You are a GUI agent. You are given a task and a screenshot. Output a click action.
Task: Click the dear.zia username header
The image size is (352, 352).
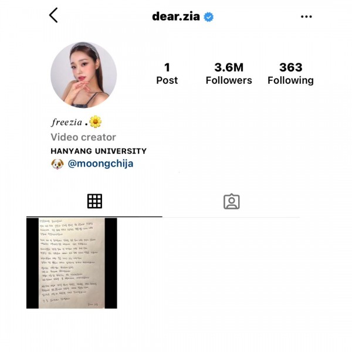click(x=176, y=16)
